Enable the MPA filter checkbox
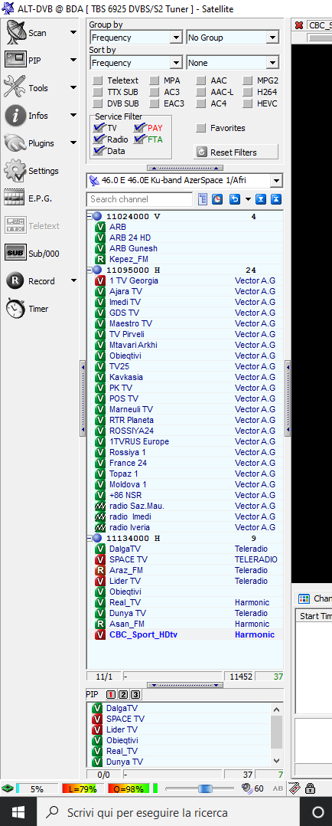The height and width of the screenshot is (826, 332). click(x=155, y=80)
